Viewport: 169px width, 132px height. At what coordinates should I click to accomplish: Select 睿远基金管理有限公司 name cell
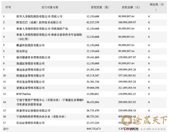[30, 70]
